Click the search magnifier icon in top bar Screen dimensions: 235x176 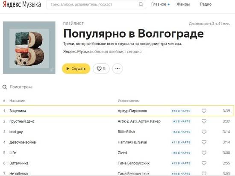tap(141, 4)
